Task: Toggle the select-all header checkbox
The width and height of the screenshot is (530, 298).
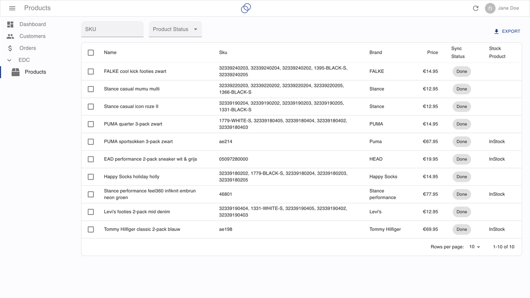Action: [91, 53]
